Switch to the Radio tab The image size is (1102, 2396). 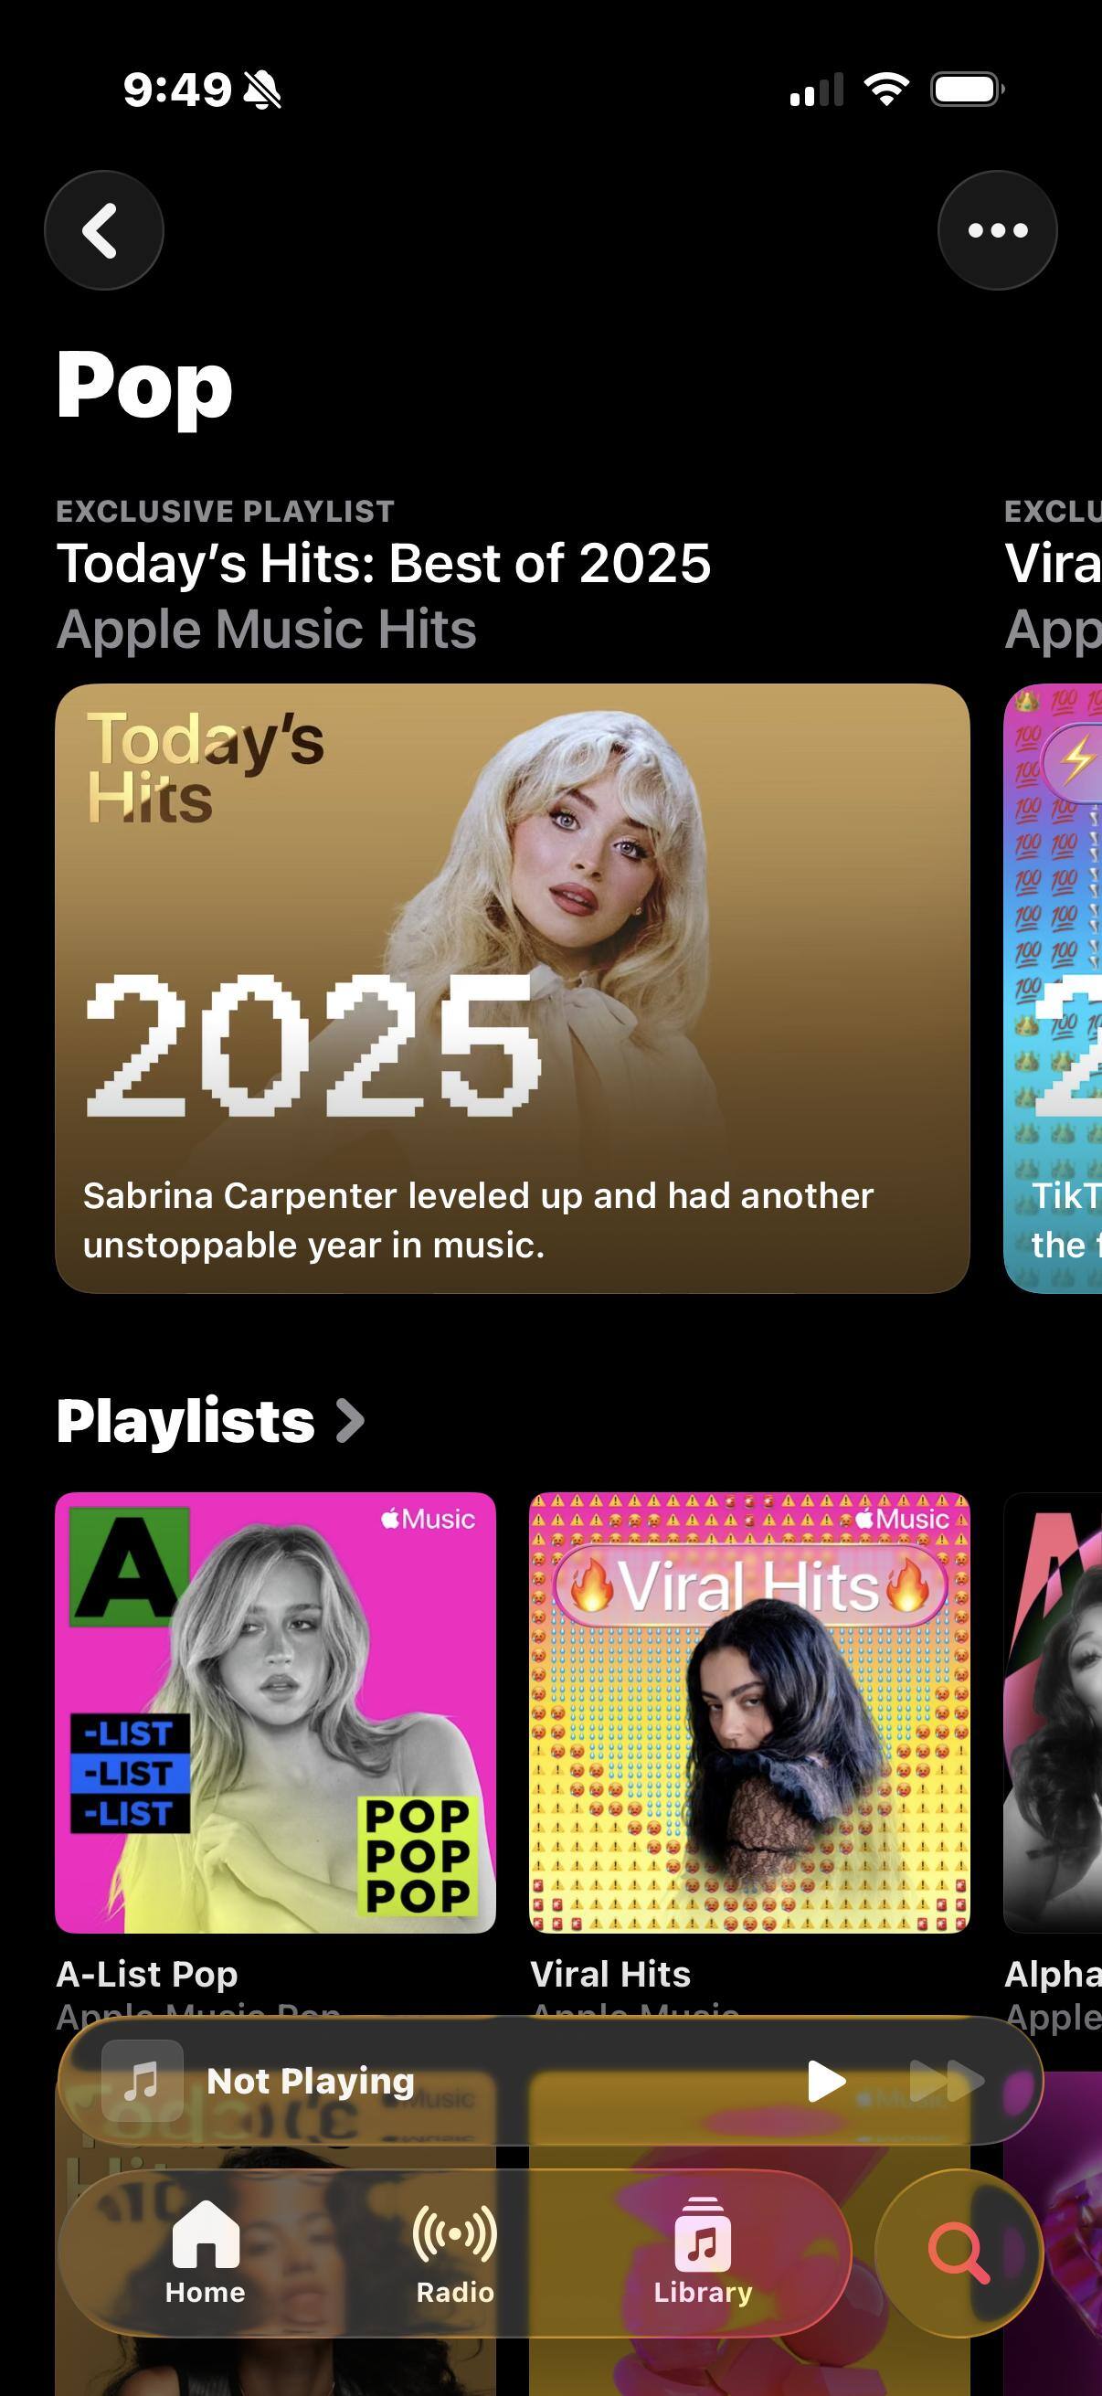[455, 2253]
